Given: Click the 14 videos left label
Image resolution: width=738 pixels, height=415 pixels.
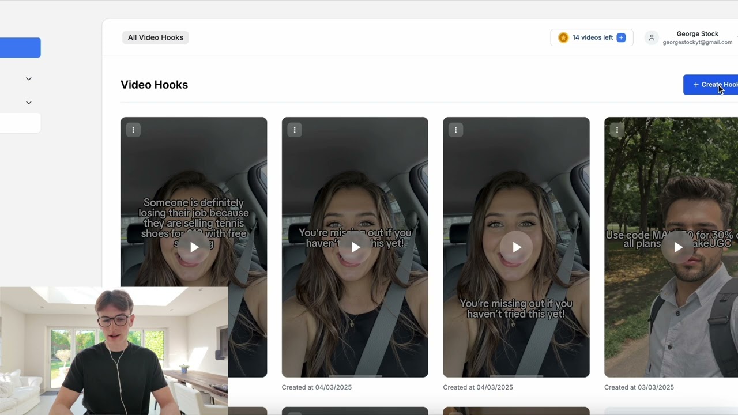Looking at the screenshot, I should 592,37.
